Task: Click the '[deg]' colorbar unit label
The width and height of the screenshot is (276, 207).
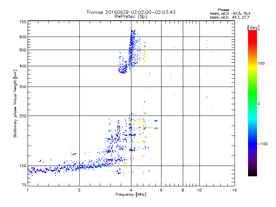Action: pyautogui.click(x=253, y=28)
